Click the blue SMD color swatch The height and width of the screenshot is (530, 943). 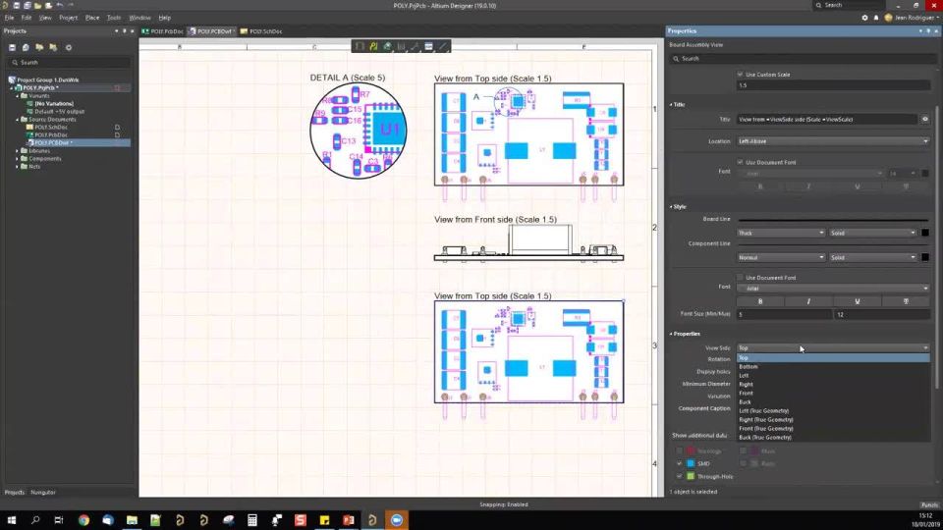(x=691, y=464)
